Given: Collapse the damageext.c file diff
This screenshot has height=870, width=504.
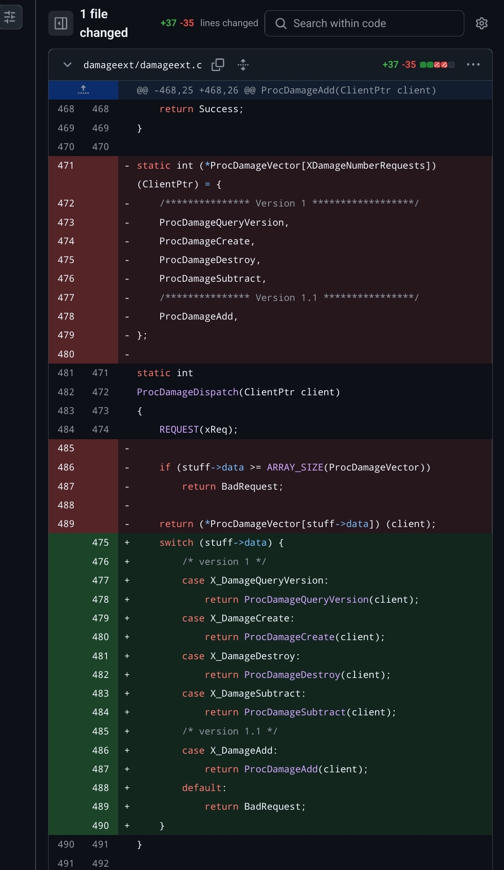Looking at the screenshot, I should click(x=67, y=65).
